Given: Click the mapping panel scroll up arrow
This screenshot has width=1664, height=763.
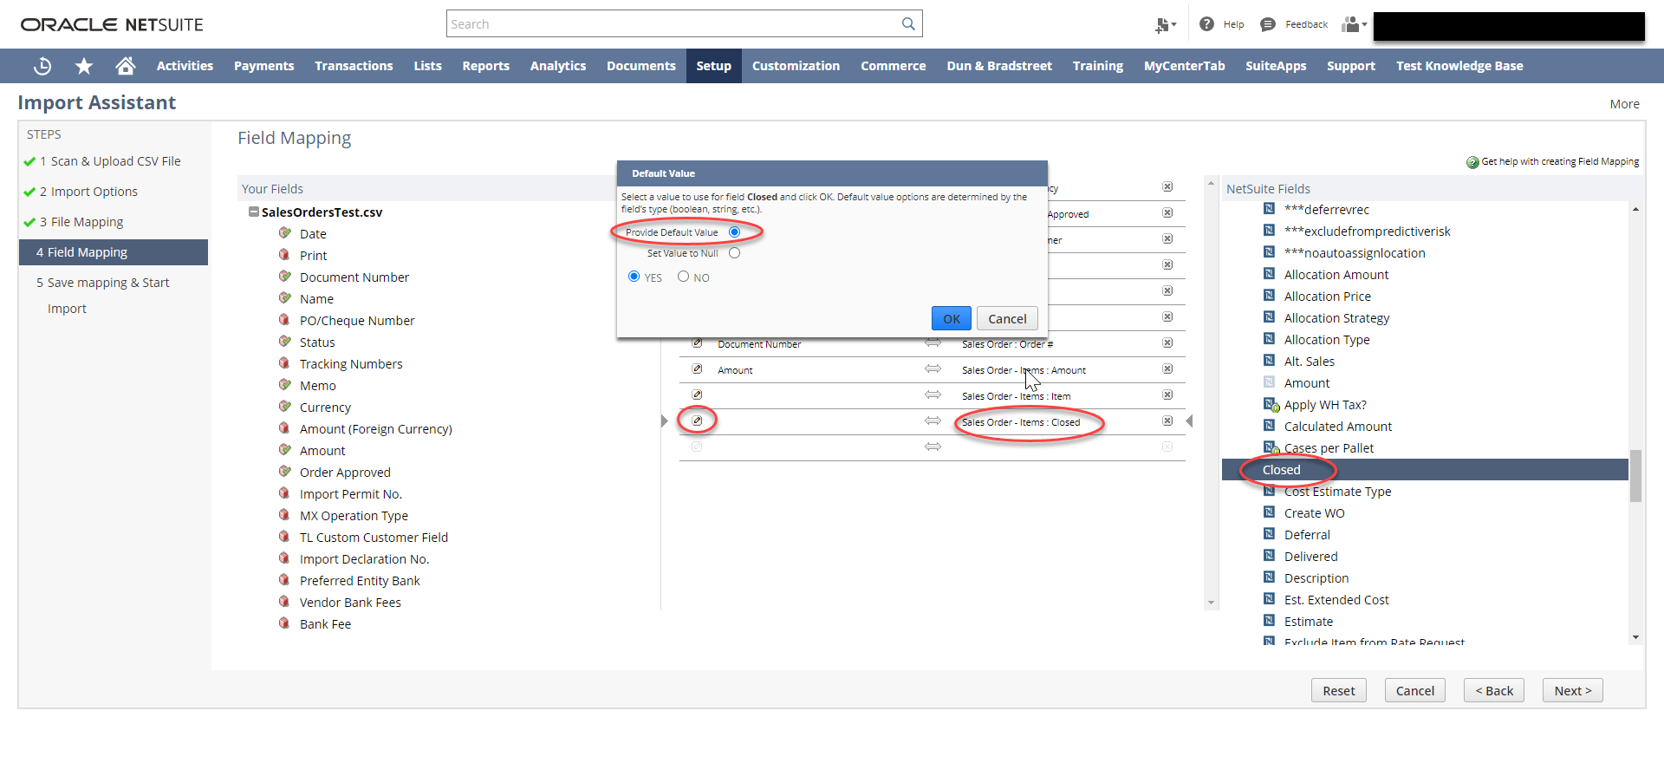Looking at the screenshot, I should [x=1211, y=185].
